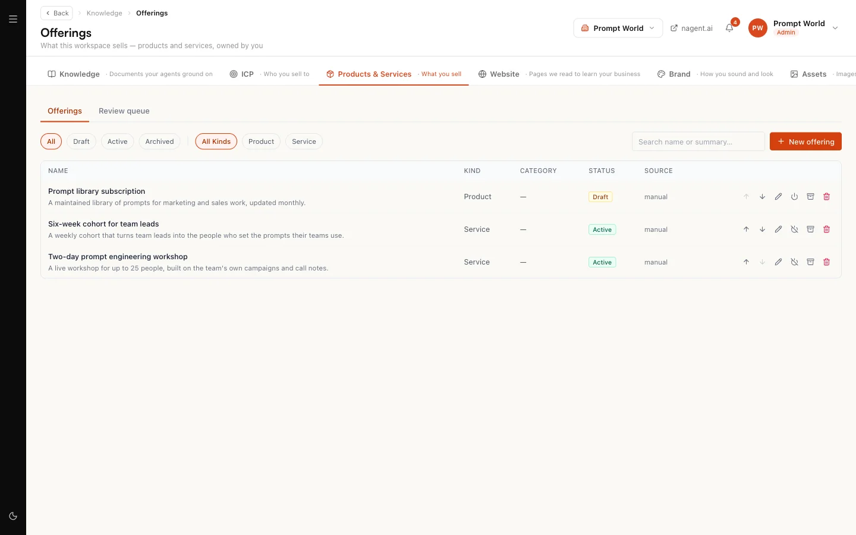Toggle dark mode moon icon
856x535 pixels.
[13, 516]
